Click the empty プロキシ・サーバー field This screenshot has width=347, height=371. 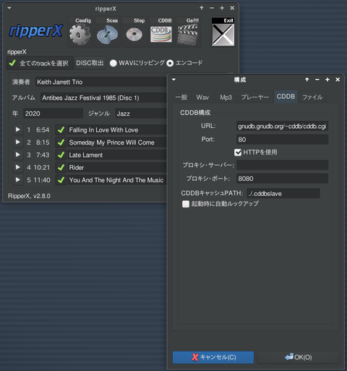[282, 165]
